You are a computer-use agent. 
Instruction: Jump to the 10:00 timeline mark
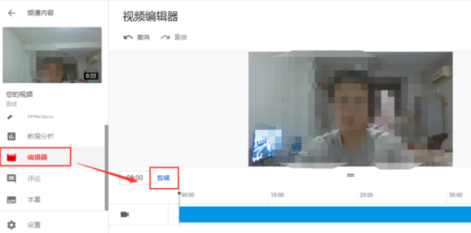pyautogui.click(x=277, y=195)
